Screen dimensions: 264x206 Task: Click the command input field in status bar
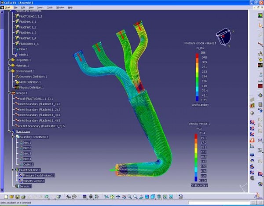click(x=220, y=202)
